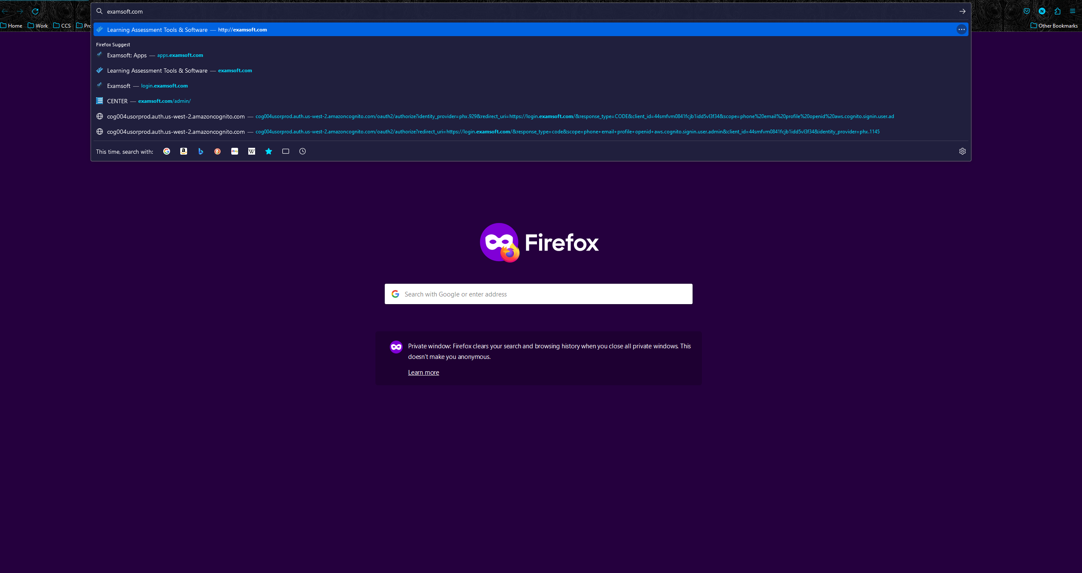Screen dimensions: 1082x573
Task: Open the CCS bookmarks folder
Action: coord(62,25)
